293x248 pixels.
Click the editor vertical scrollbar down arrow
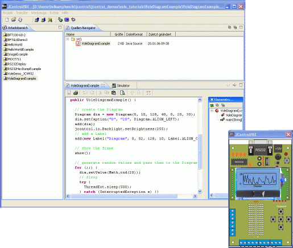pyautogui.click(x=200, y=191)
